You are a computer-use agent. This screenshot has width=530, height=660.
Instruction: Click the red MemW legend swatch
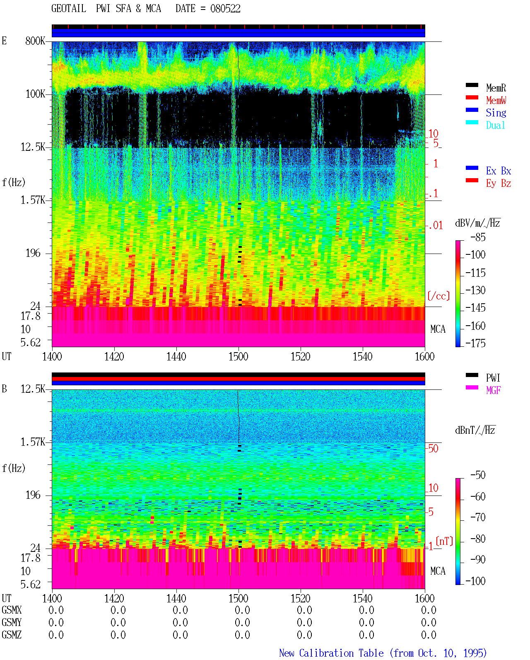472,98
